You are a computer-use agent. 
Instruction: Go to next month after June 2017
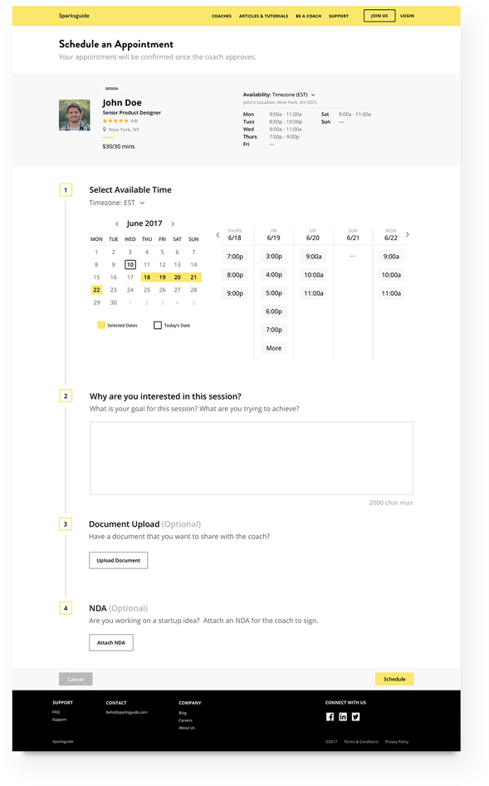(x=173, y=224)
